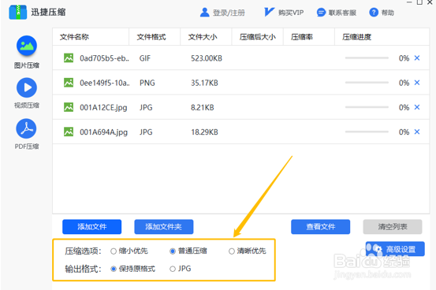Click the PNG format cell
The width and height of the screenshot is (436, 290).
pyautogui.click(x=147, y=83)
